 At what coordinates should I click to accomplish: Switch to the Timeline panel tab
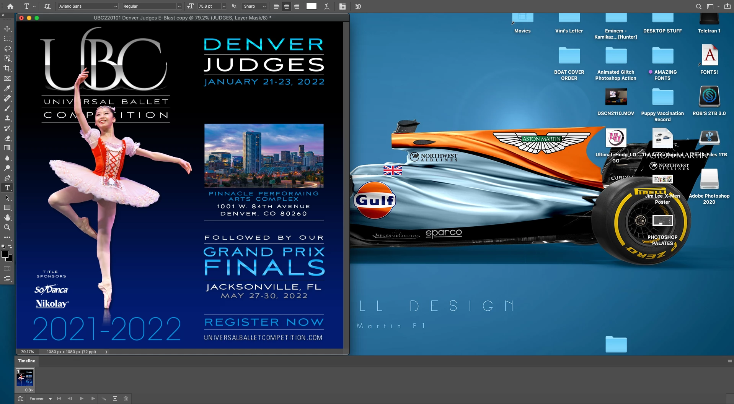(x=26, y=361)
